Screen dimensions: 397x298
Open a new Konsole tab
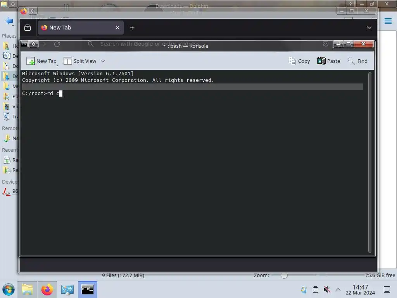(x=41, y=61)
